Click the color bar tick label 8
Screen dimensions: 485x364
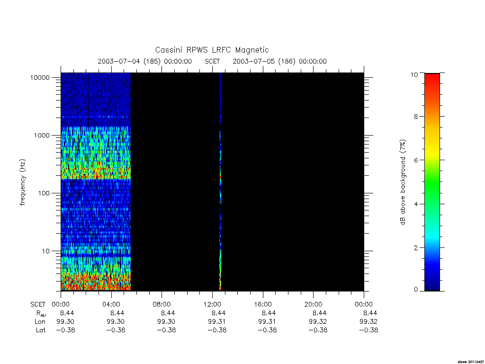pyautogui.click(x=416, y=117)
